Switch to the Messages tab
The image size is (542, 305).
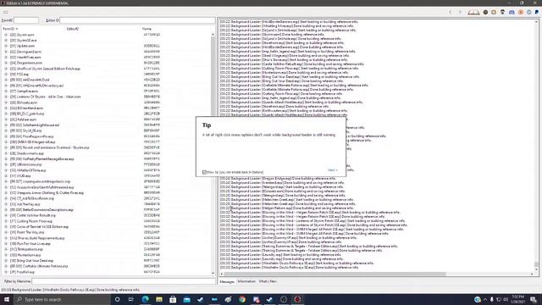[x=227, y=282]
